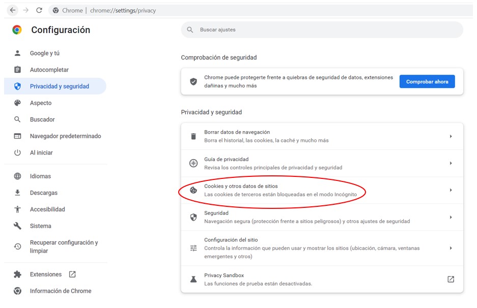Screen dimensions: 477x308
Task: Open Cookies y otros datos de sitios
Action: [x=322, y=190]
